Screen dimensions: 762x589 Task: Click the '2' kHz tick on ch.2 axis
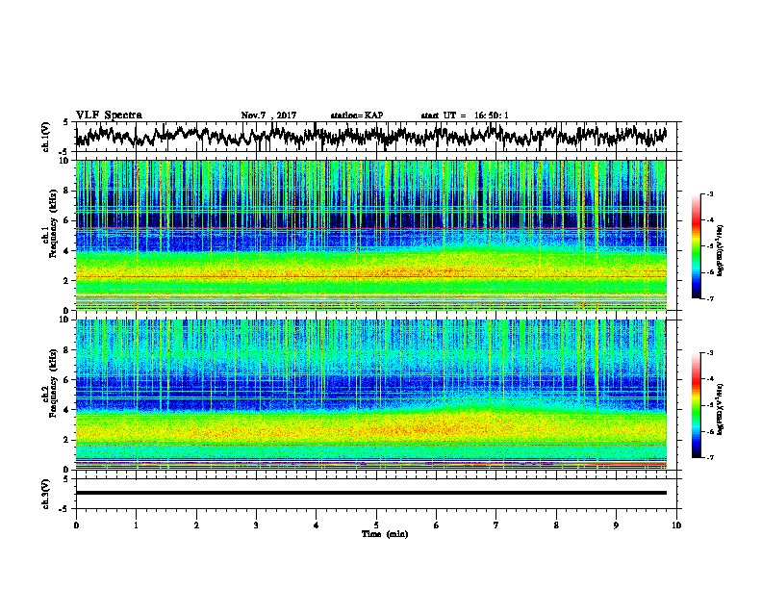[x=67, y=440]
